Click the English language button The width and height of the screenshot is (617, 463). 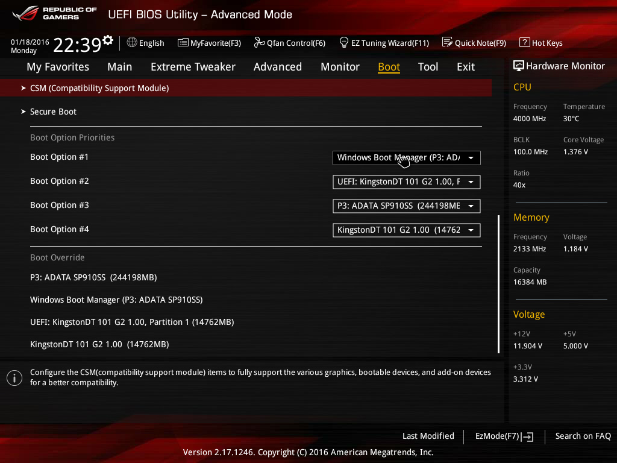[146, 43]
